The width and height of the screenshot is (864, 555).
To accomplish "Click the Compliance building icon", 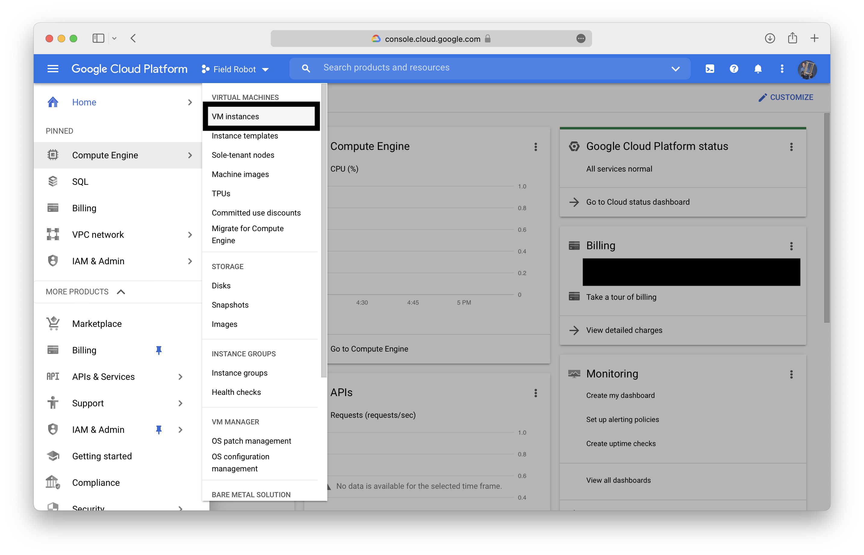I will [53, 482].
